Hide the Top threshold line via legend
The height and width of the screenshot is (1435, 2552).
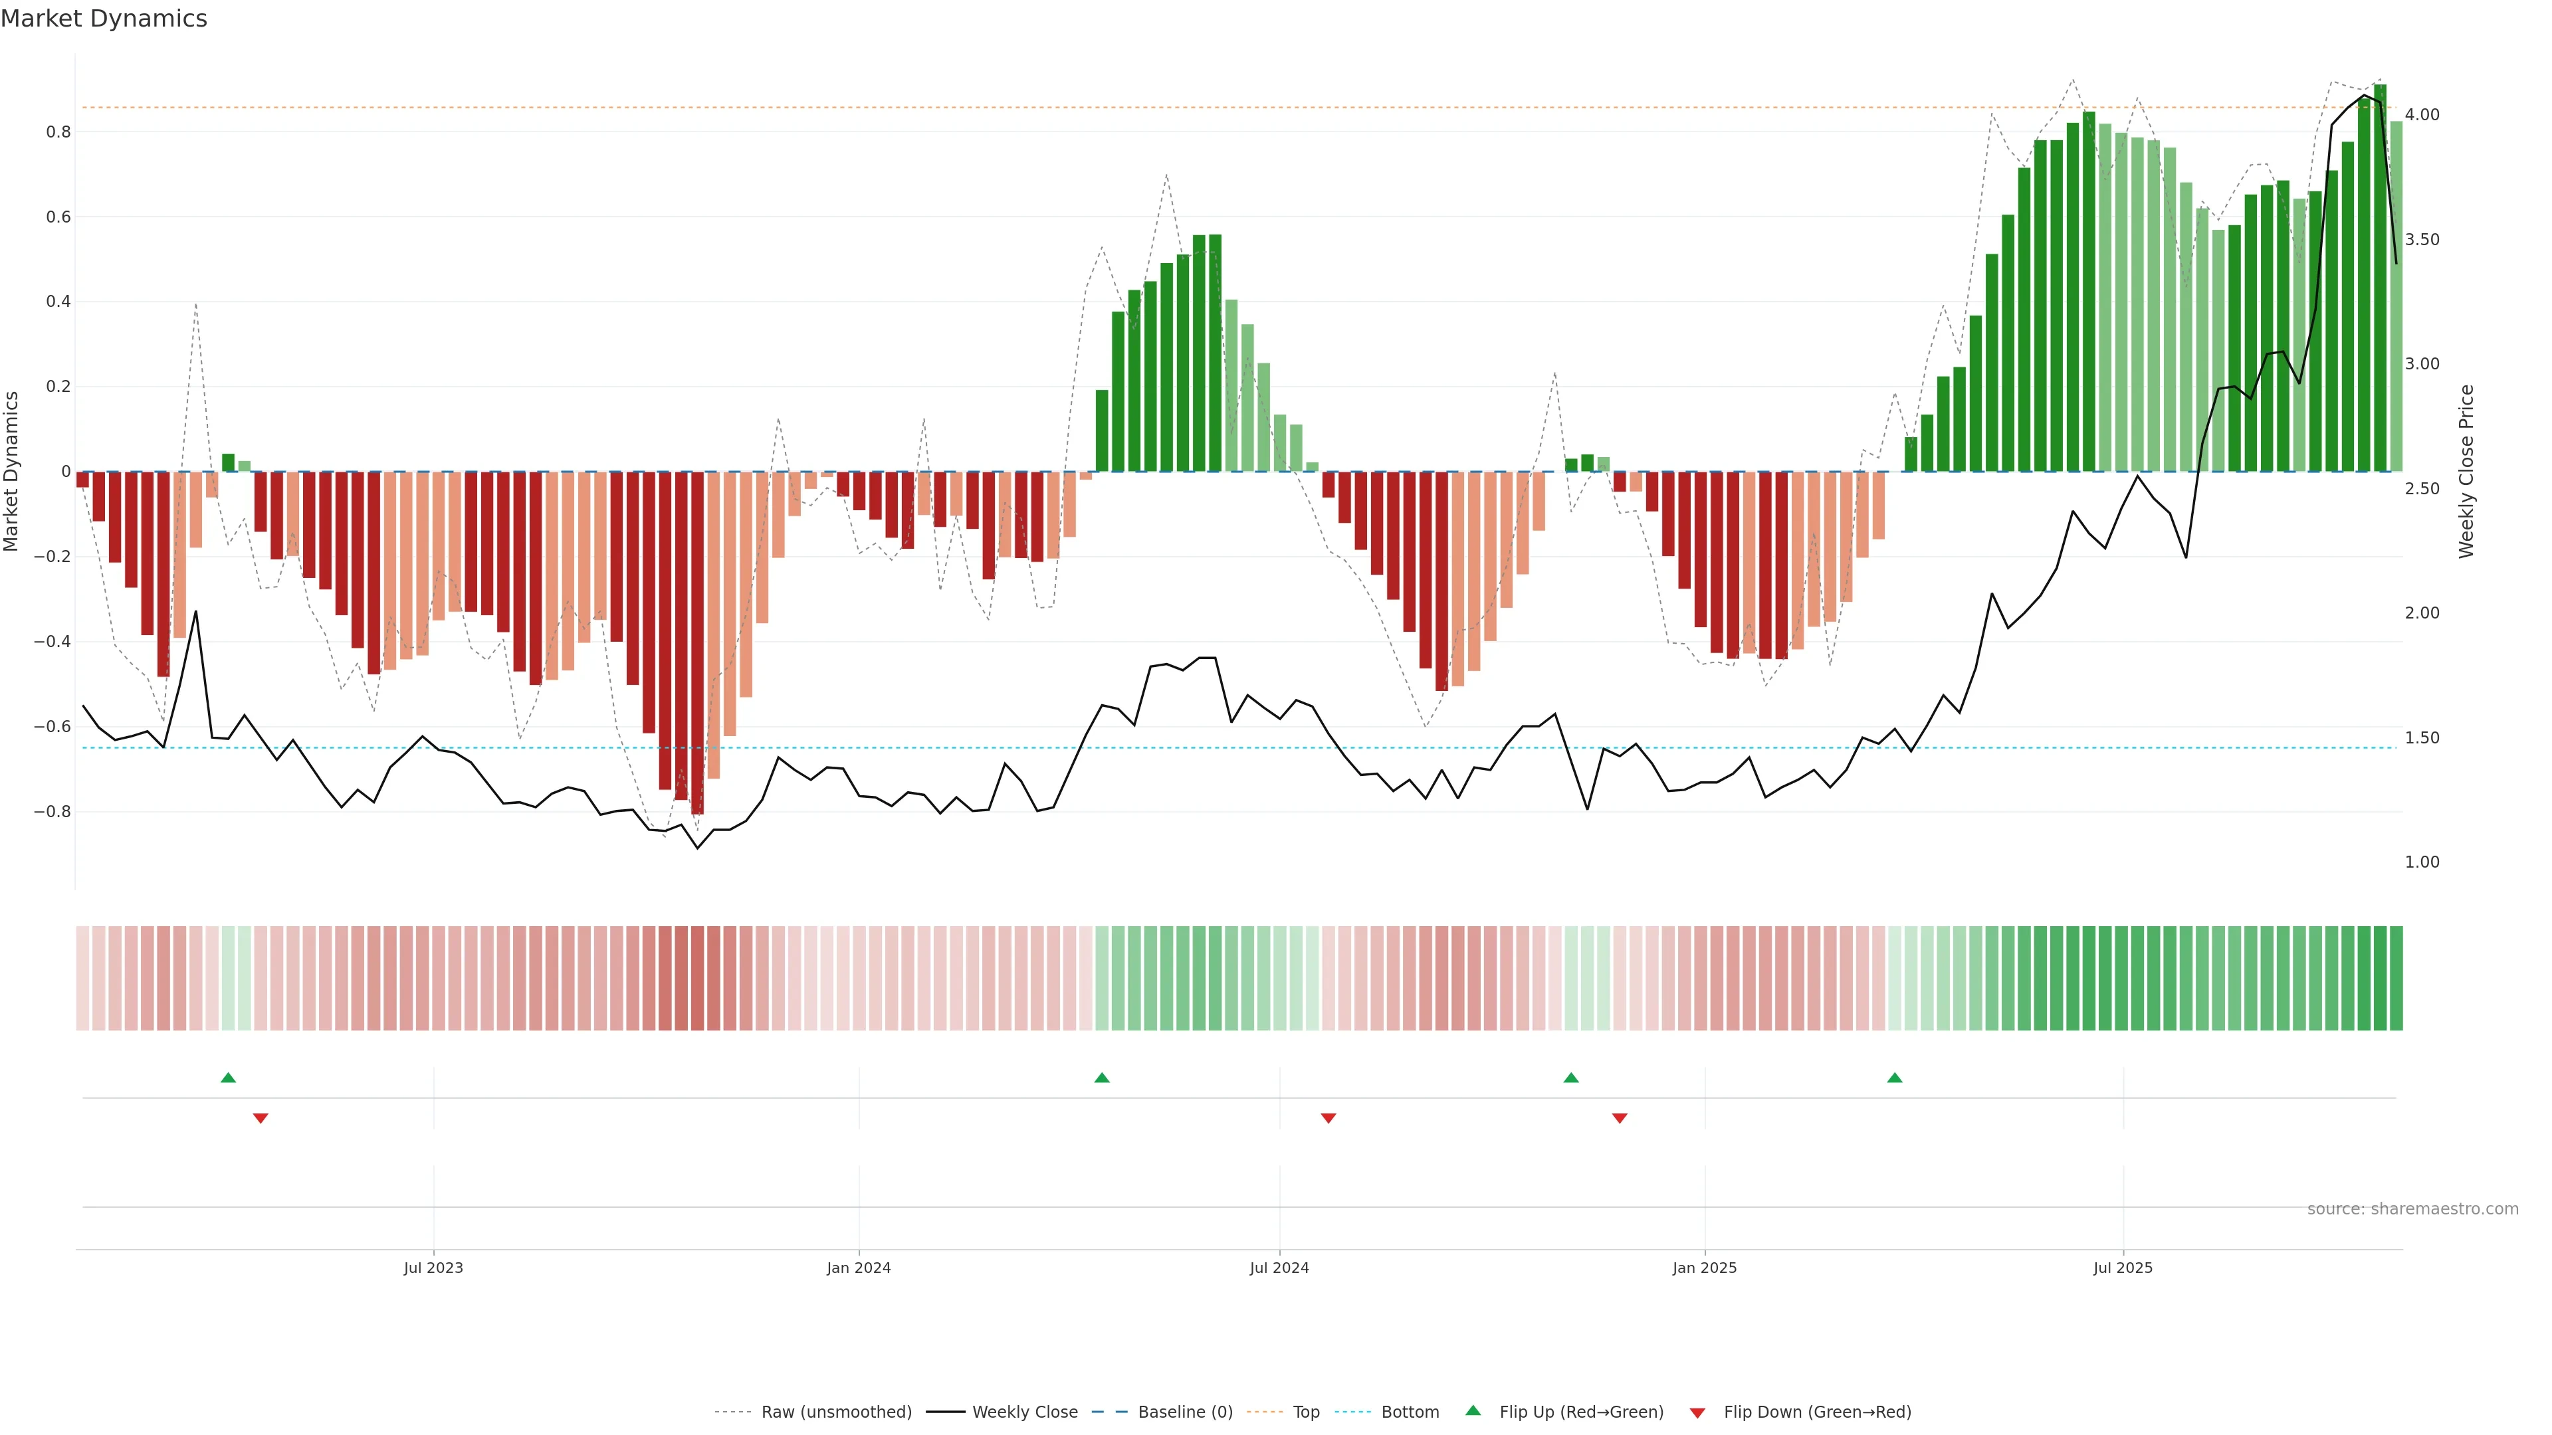(x=1306, y=1412)
